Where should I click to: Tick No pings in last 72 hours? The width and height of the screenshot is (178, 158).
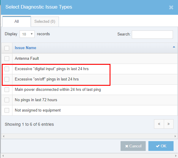pos(7,100)
